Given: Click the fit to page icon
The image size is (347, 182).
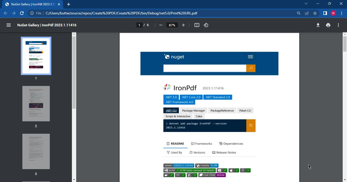Looking at the screenshot, I should pyautogui.click(x=197, y=25).
